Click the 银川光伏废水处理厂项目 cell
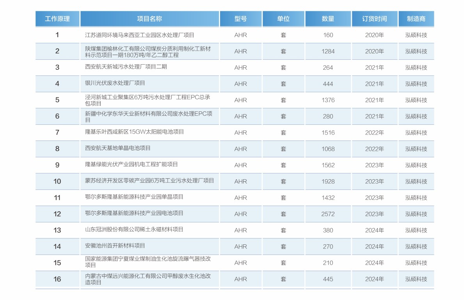Screen dimensions: 464x300 click(x=115, y=83)
